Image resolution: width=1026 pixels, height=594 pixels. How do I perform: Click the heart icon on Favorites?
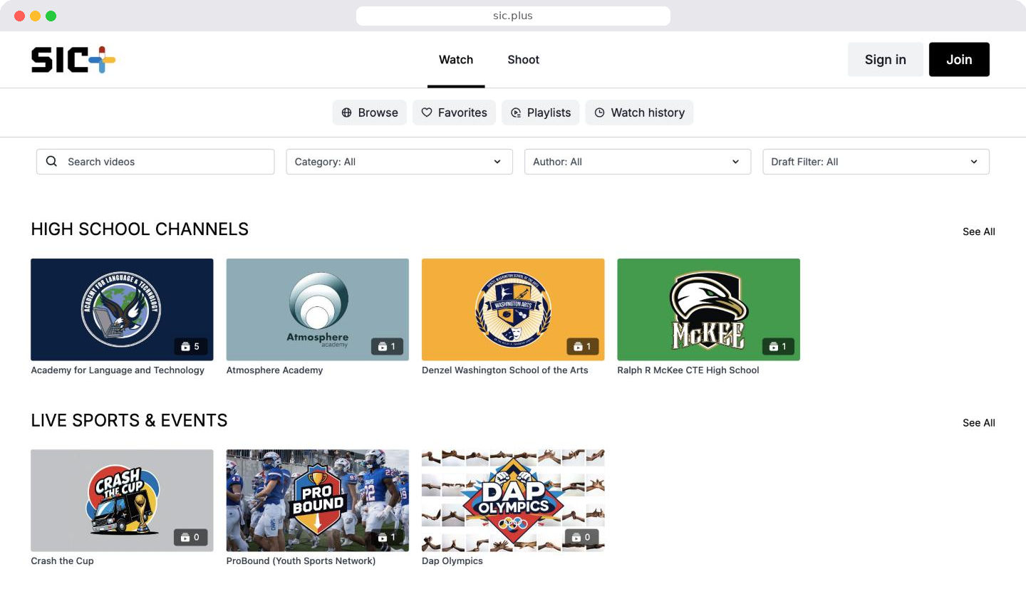pyautogui.click(x=427, y=113)
